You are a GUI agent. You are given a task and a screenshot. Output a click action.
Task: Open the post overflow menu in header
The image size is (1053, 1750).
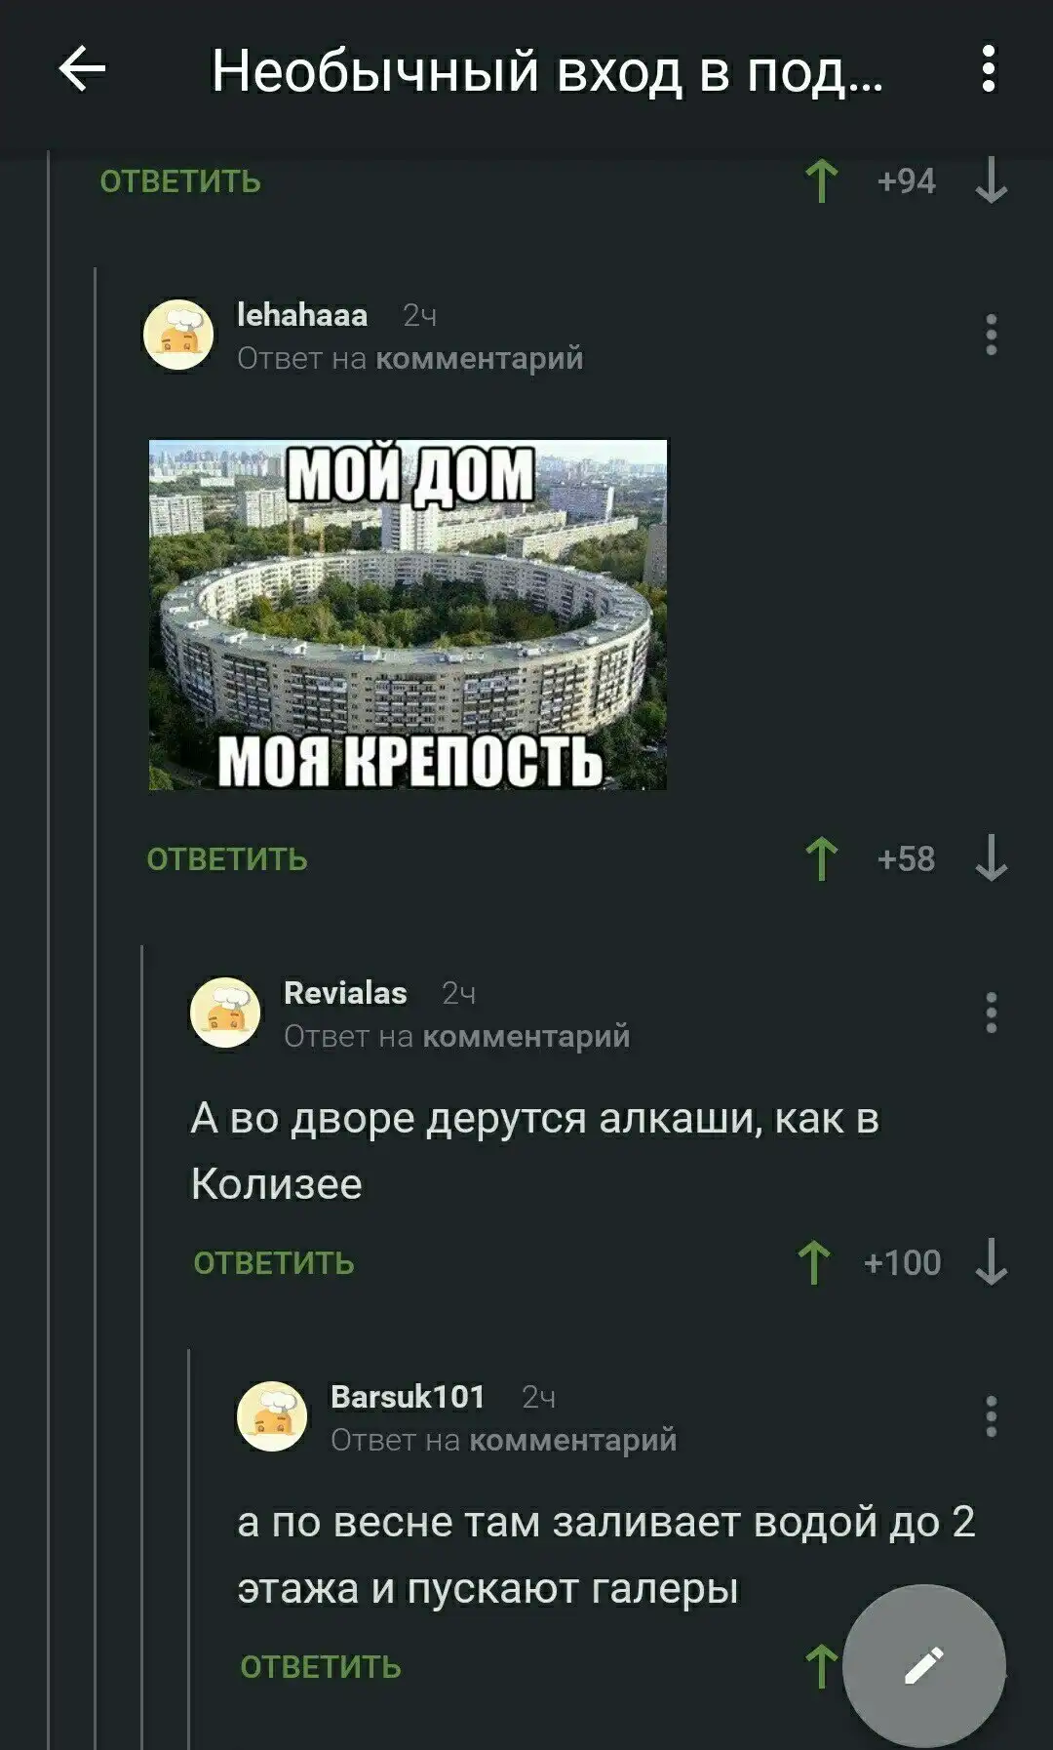(989, 69)
